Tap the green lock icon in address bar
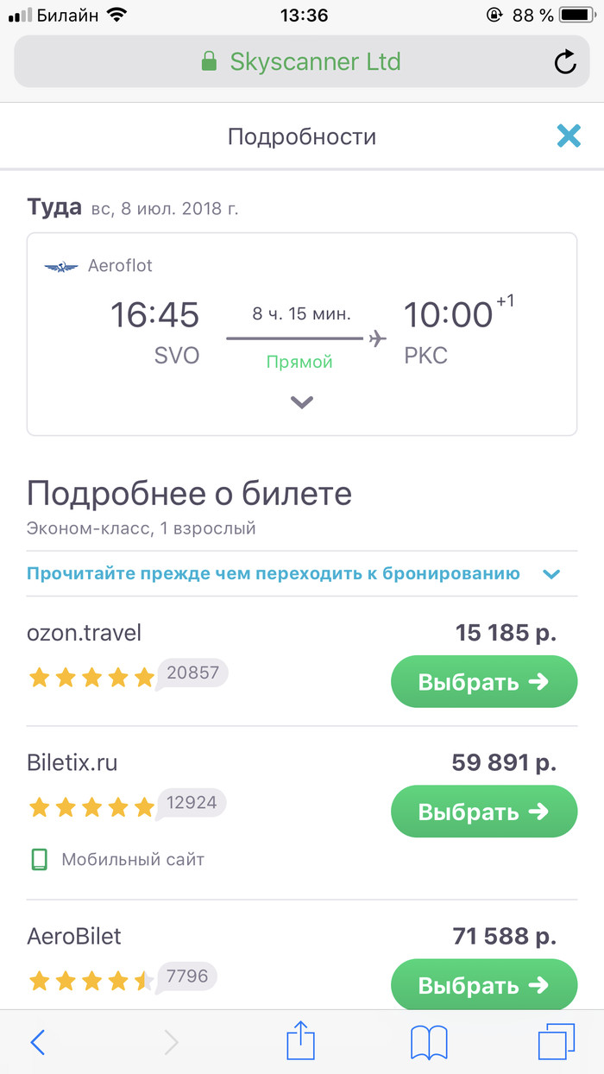Image resolution: width=604 pixels, height=1074 pixels. pyautogui.click(x=208, y=62)
